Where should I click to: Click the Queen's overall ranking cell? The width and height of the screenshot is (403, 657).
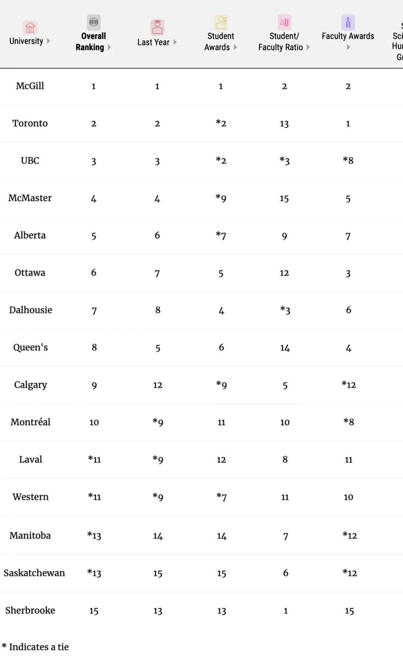click(94, 348)
